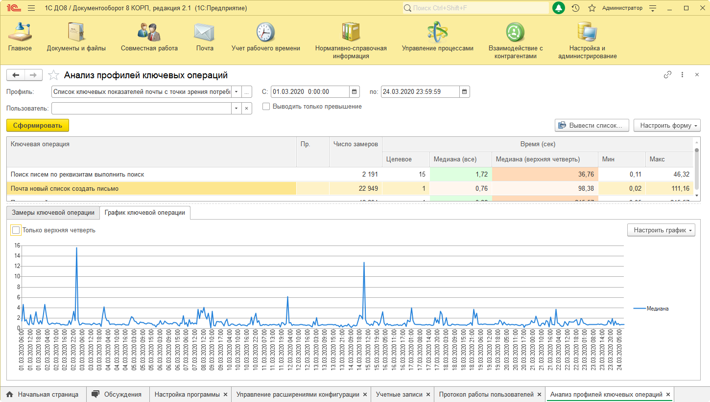The width and height of the screenshot is (710, 402).
Task: Open Нормативно-справочная информация section
Action: tap(351, 41)
